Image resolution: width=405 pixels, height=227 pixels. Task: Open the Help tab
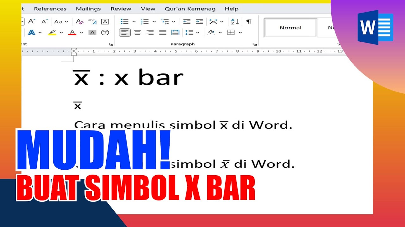(x=232, y=9)
